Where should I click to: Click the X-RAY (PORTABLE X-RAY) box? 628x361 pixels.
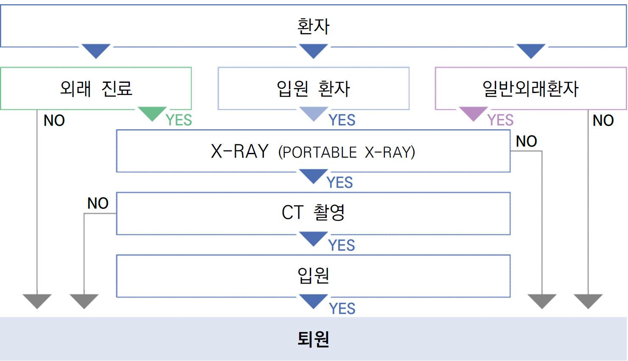313,151
